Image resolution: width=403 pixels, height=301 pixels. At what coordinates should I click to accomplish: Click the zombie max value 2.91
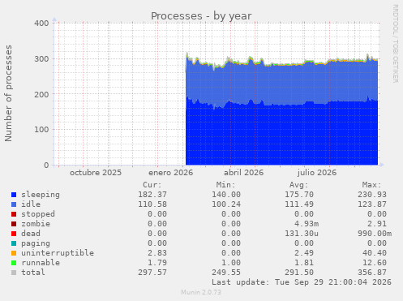point(377,224)
